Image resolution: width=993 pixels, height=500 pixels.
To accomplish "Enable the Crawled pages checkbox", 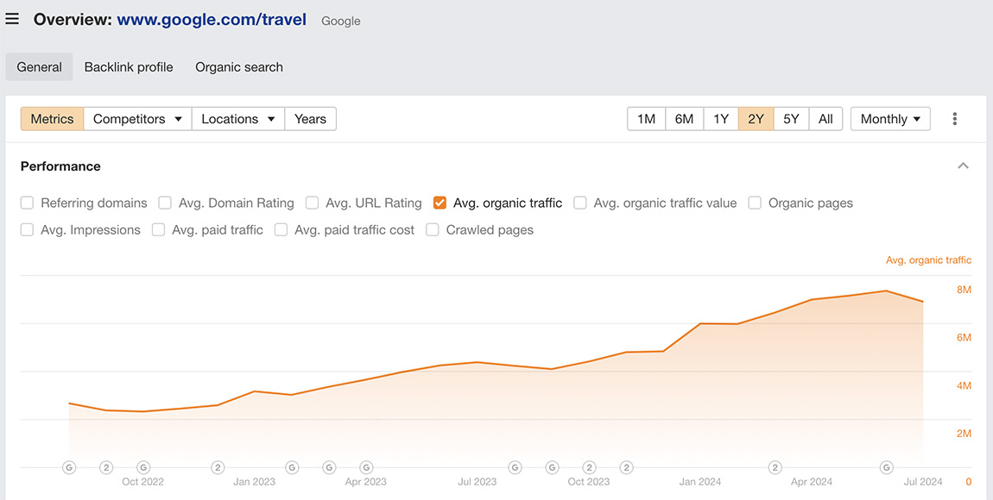I will pos(432,230).
